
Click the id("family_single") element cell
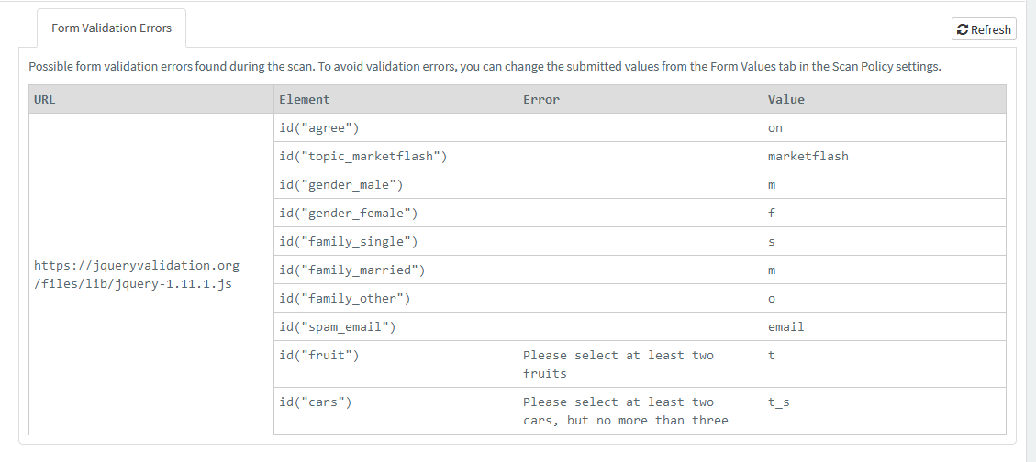coord(348,241)
